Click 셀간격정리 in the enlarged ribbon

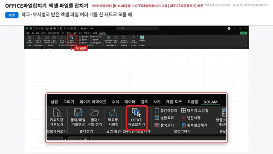tap(166, 110)
